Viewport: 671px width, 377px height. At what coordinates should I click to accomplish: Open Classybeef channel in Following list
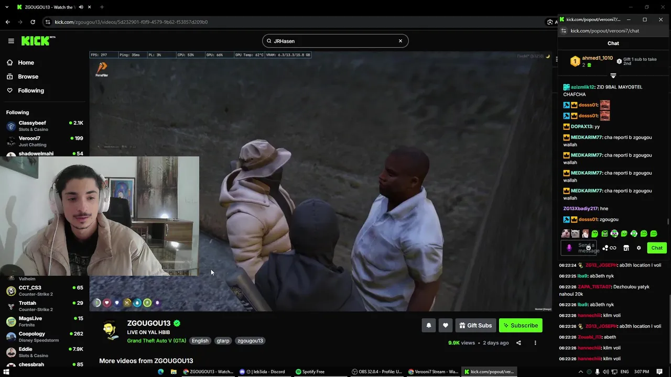pyautogui.click(x=45, y=126)
